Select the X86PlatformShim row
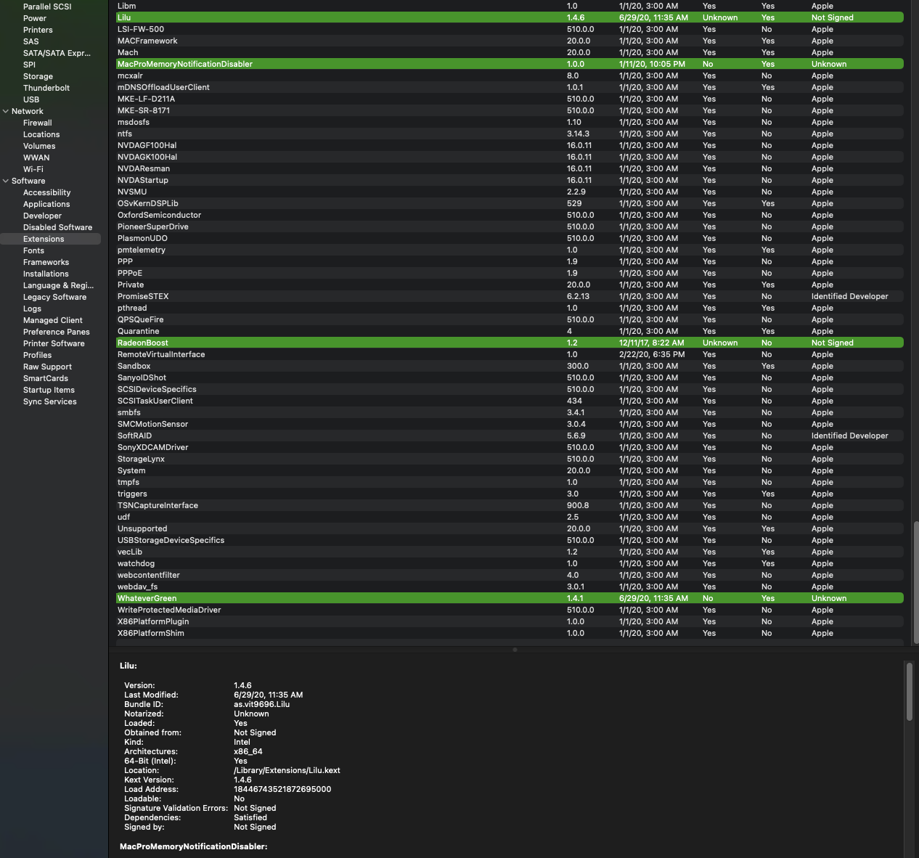Screen dimensions: 919x858 coord(510,633)
